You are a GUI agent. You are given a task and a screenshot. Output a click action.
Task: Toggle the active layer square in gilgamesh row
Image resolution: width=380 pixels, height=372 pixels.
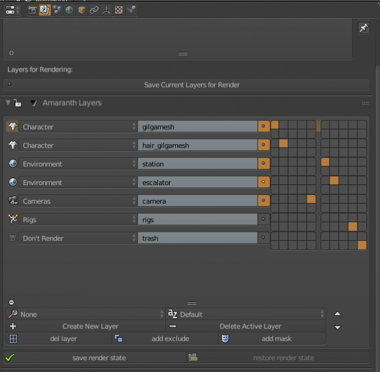[x=275, y=125]
